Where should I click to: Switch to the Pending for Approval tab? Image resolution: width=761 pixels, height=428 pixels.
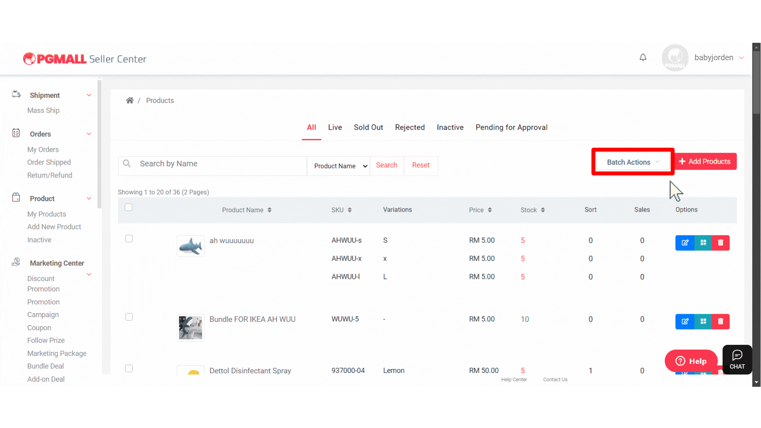click(x=511, y=128)
